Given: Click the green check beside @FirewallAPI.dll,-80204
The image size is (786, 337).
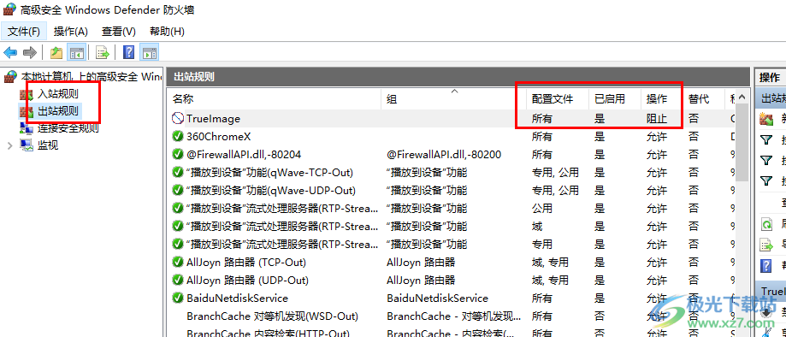Looking at the screenshot, I should [x=177, y=155].
